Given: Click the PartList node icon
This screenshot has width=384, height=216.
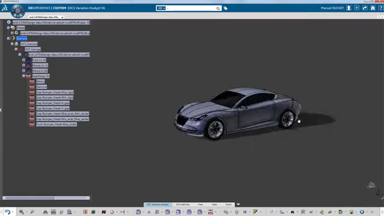Looking at the screenshot, I should click(x=28, y=60).
